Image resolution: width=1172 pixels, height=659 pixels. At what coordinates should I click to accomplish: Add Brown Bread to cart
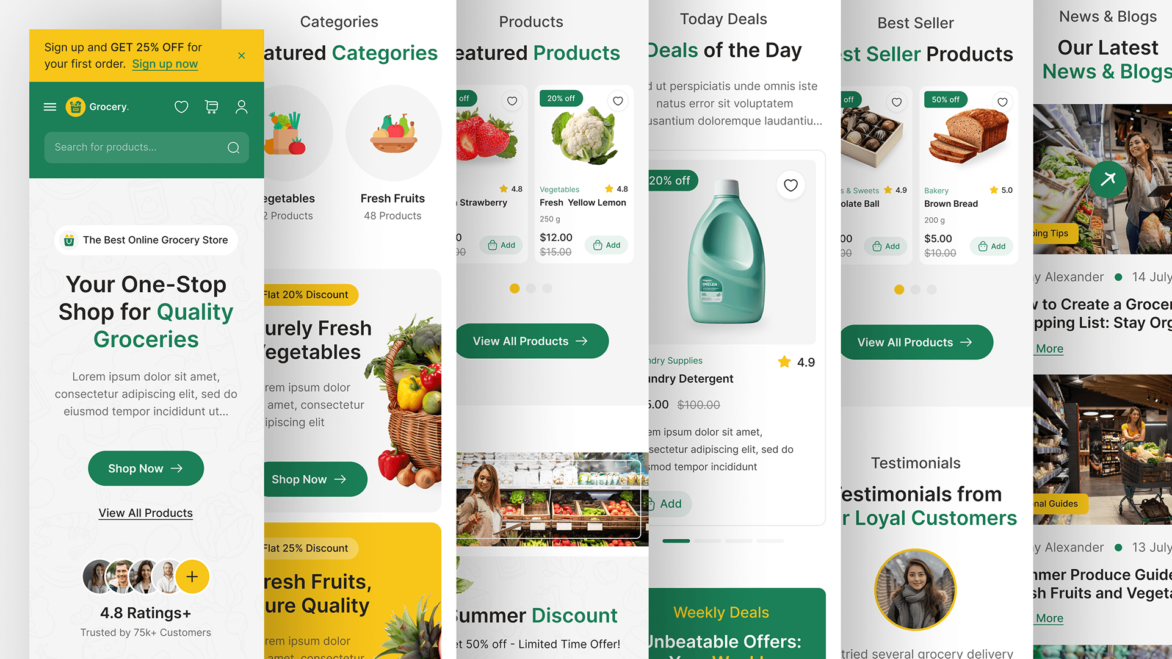(x=991, y=247)
